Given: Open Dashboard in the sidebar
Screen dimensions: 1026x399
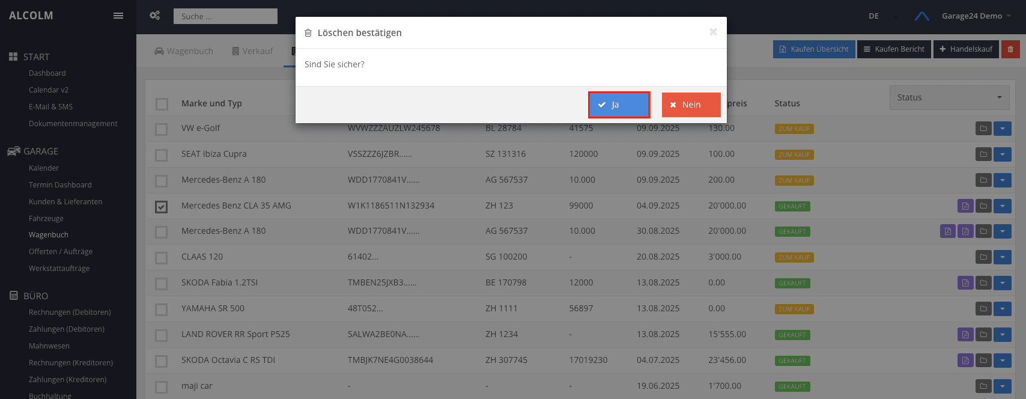Looking at the screenshot, I should coord(47,73).
